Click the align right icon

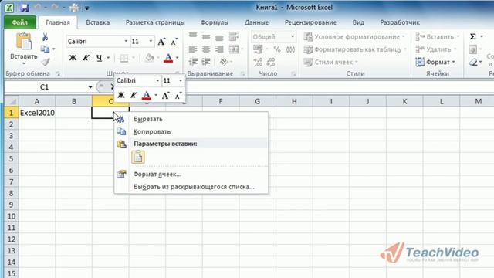coord(219,49)
